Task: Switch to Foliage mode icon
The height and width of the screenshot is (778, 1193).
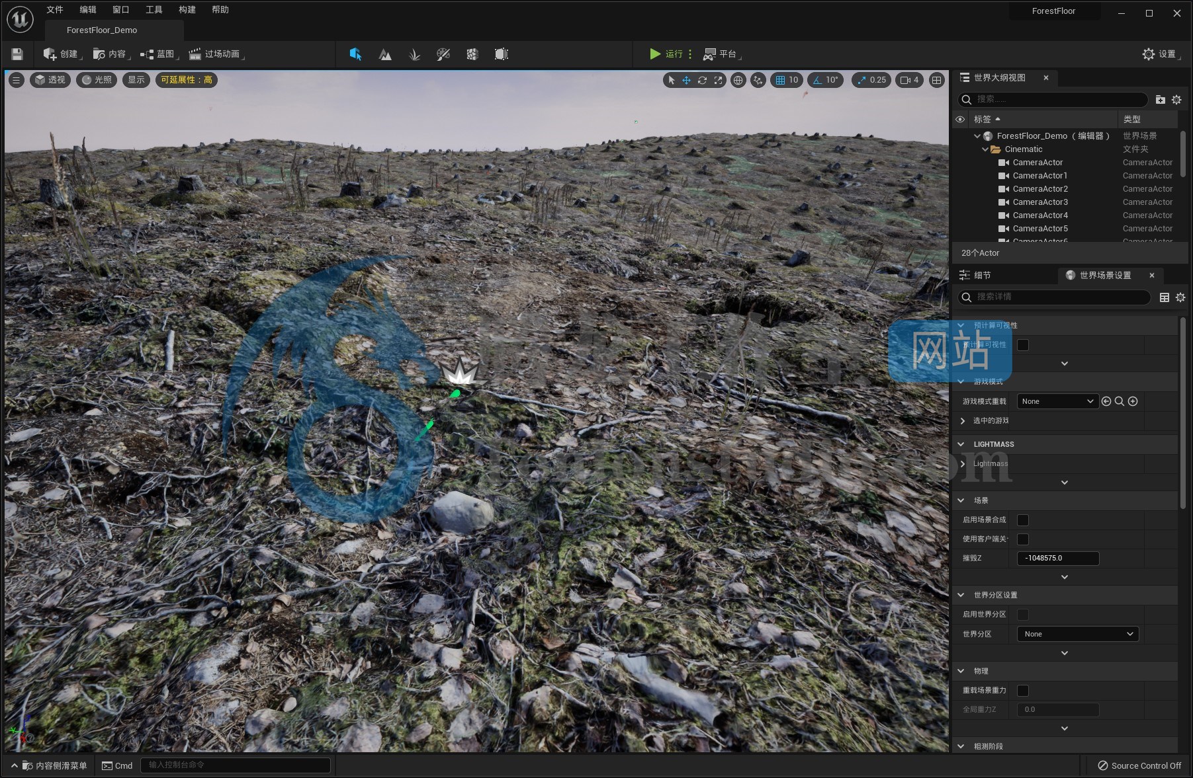Action: tap(414, 54)
